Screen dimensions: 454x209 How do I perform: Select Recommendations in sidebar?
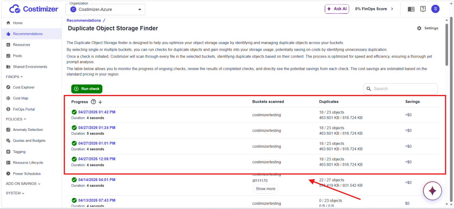coord(31,34)
